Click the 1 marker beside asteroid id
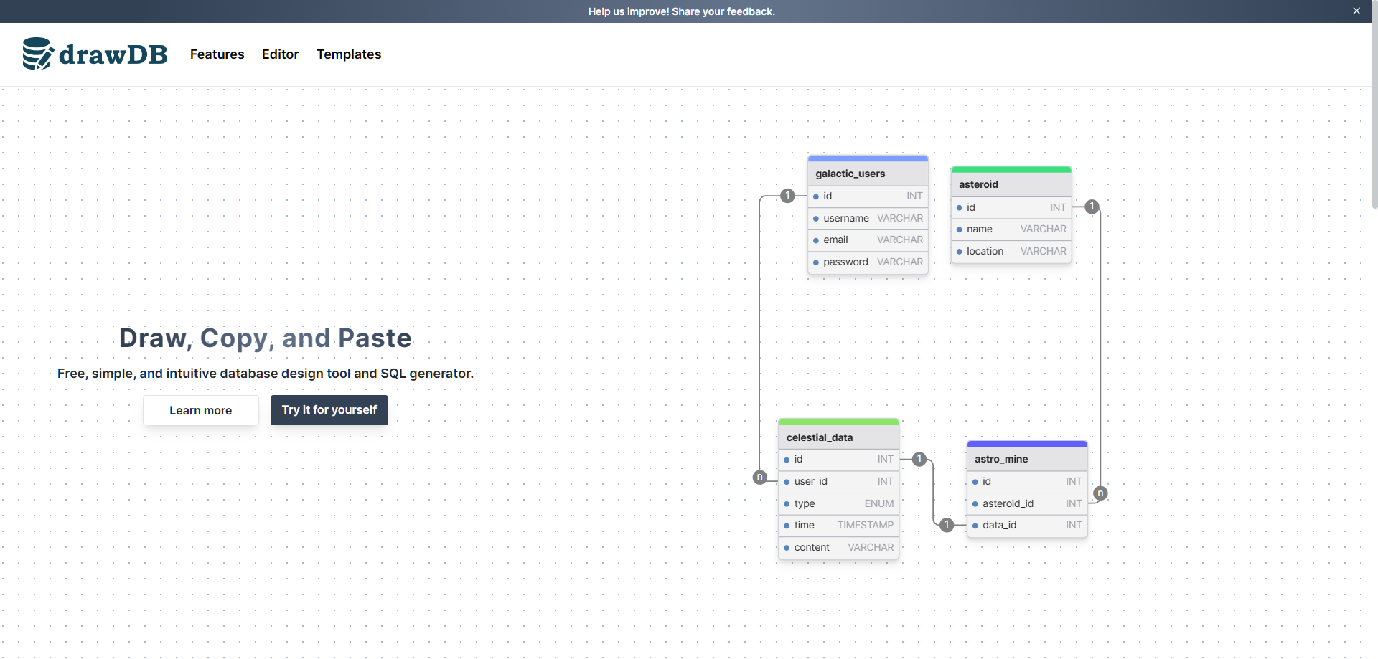Screen dimensions: 1378x659 coord(1092,207)
